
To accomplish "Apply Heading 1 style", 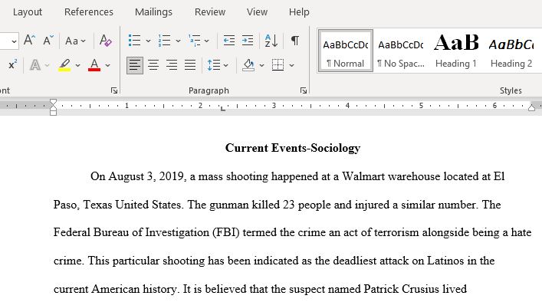I will click(x=456, y=51).
